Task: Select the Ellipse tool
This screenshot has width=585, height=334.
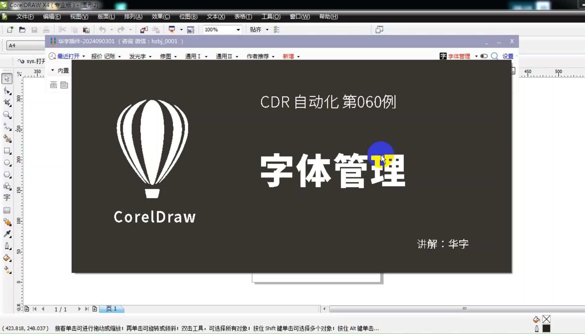Action: click(7, 163)
